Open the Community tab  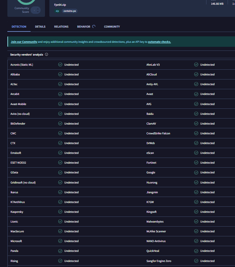[x=112, y=27]
